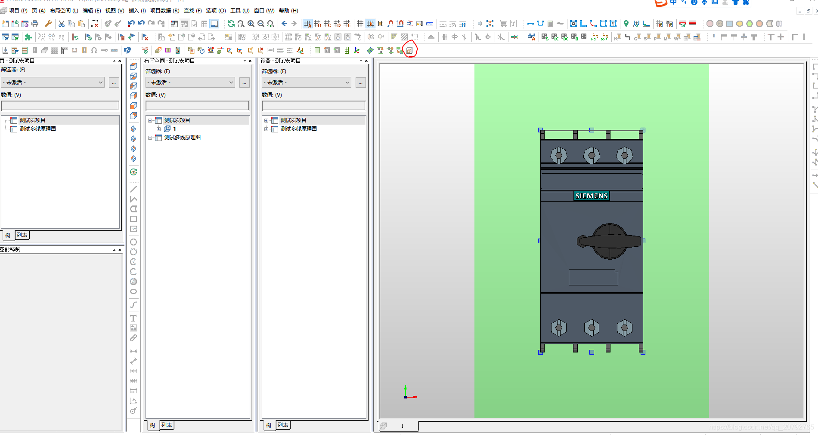
Task: Toggle snap to grid icon
Action: [x=370, y=24]
